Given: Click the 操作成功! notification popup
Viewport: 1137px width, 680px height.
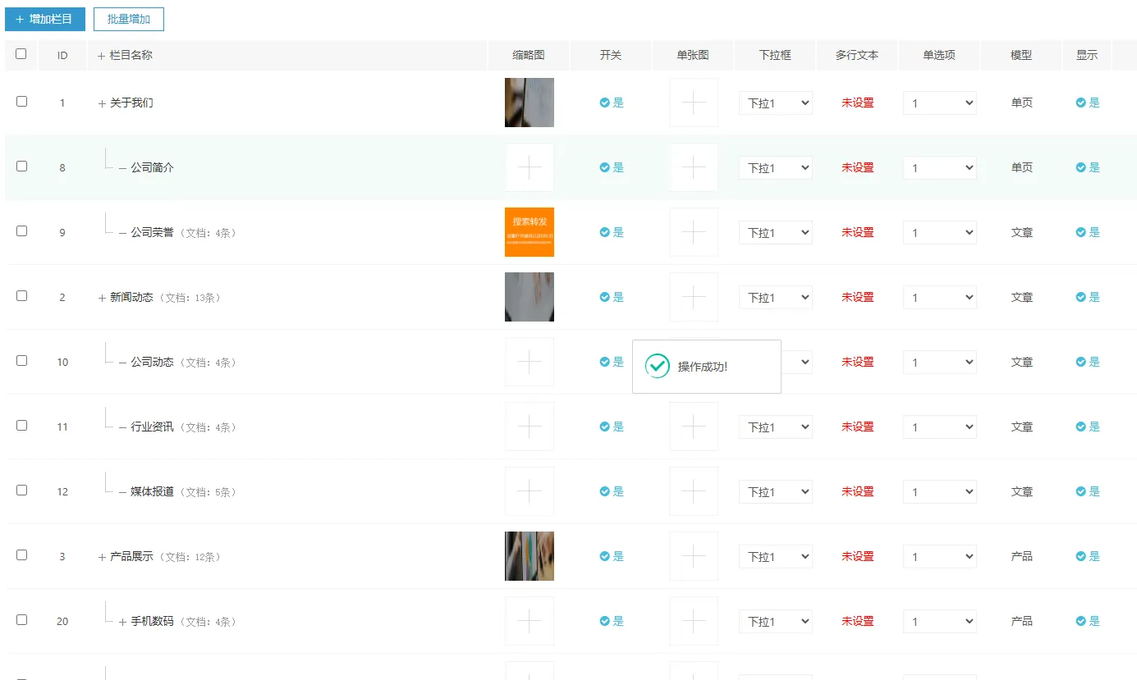Looking at the screenshot, I should (x=707, y=367).
